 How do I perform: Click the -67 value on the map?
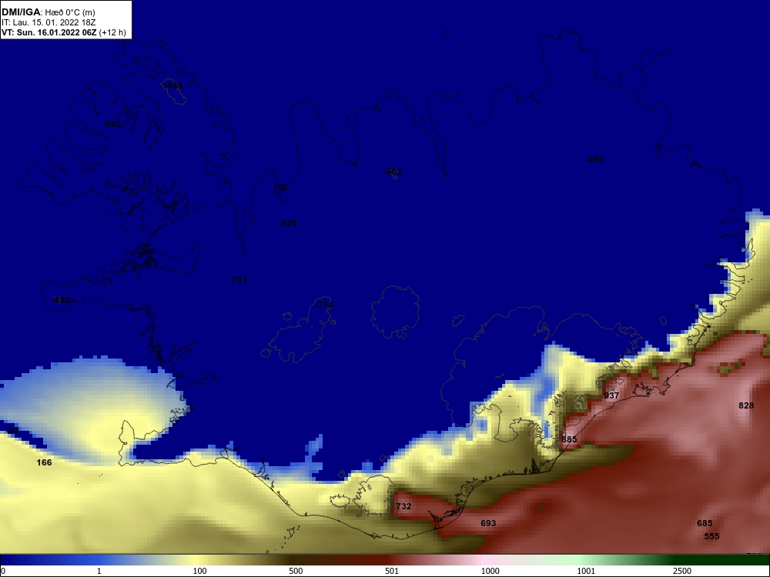[x=13, y=431]
